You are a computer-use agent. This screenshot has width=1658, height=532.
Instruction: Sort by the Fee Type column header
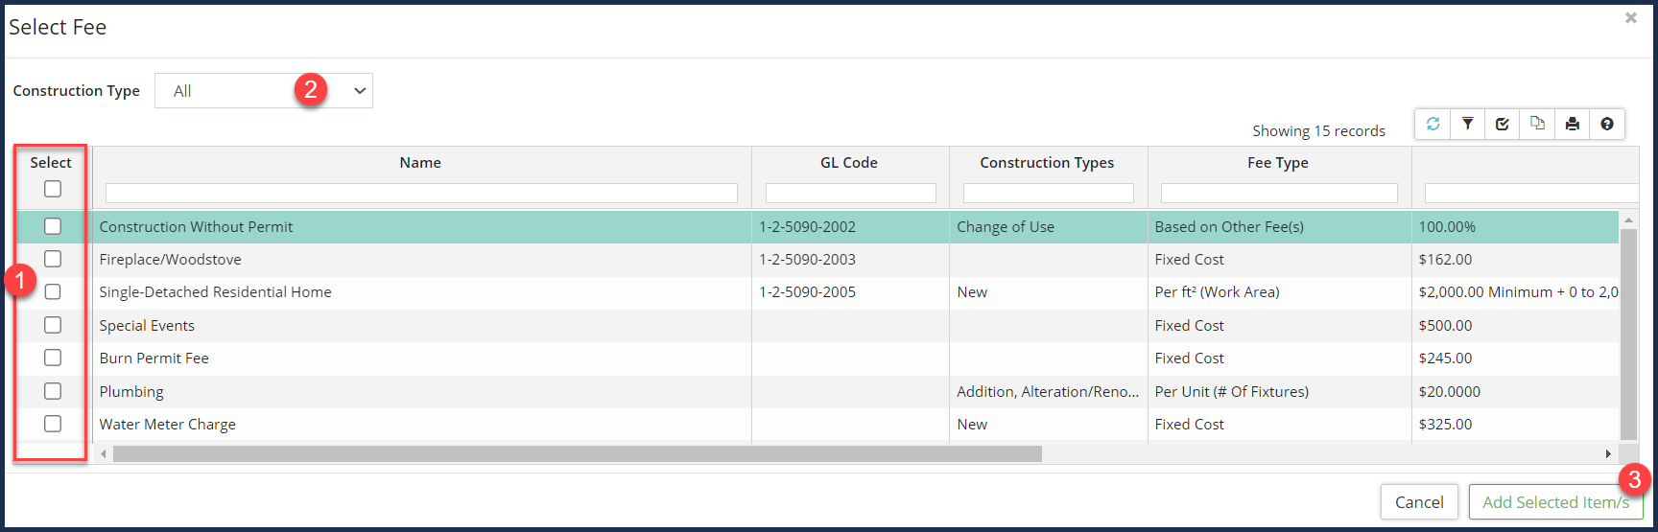click(x=1277, y=163)
